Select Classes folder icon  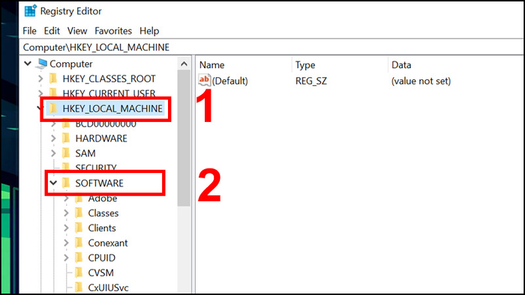click(x=79, y=213)
